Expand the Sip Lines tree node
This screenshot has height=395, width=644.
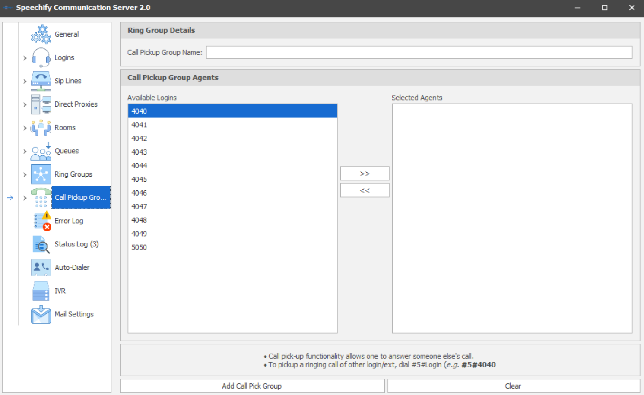[25, 81]
